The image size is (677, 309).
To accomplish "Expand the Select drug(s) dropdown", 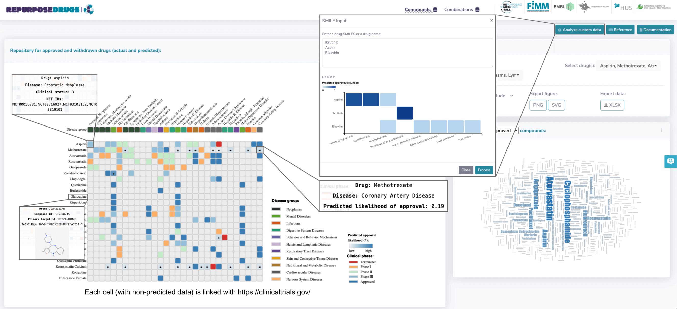I will click(x=628, y=66).
